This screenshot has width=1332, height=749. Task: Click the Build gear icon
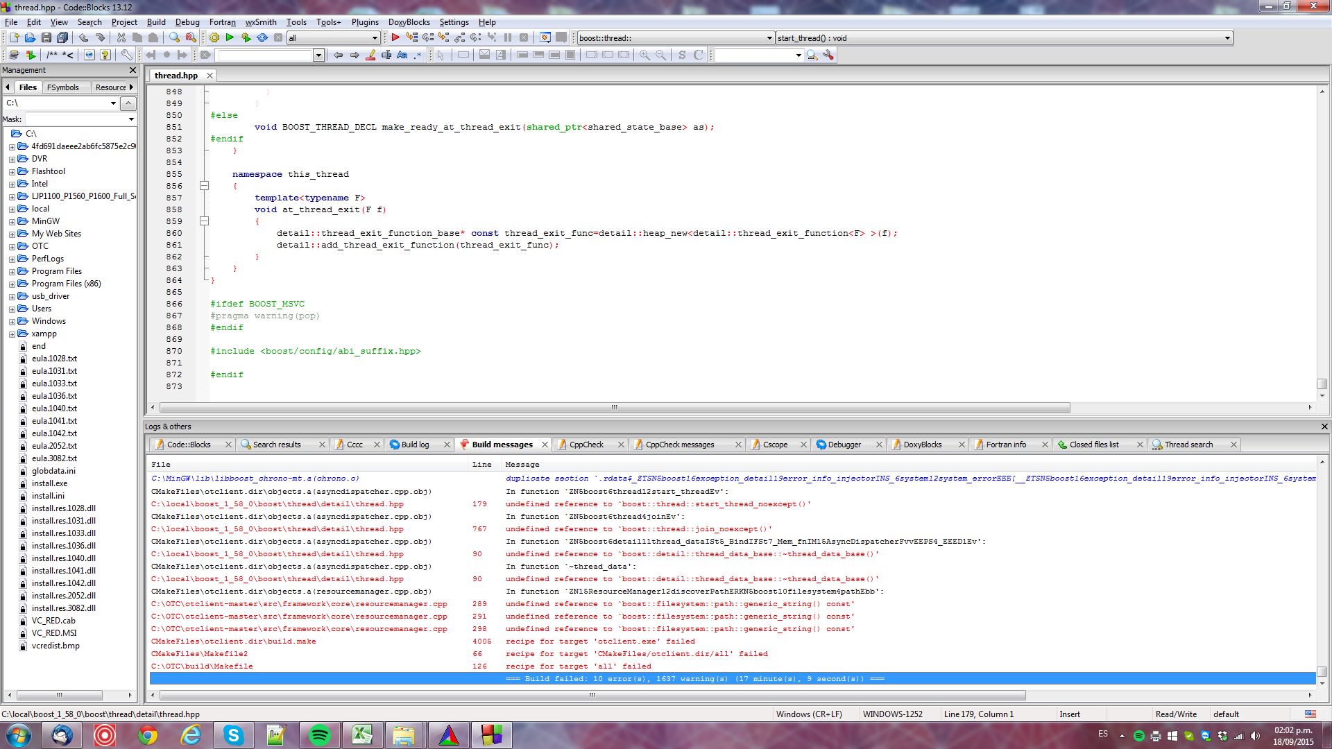pyautogui.click(x=214, y=37)
